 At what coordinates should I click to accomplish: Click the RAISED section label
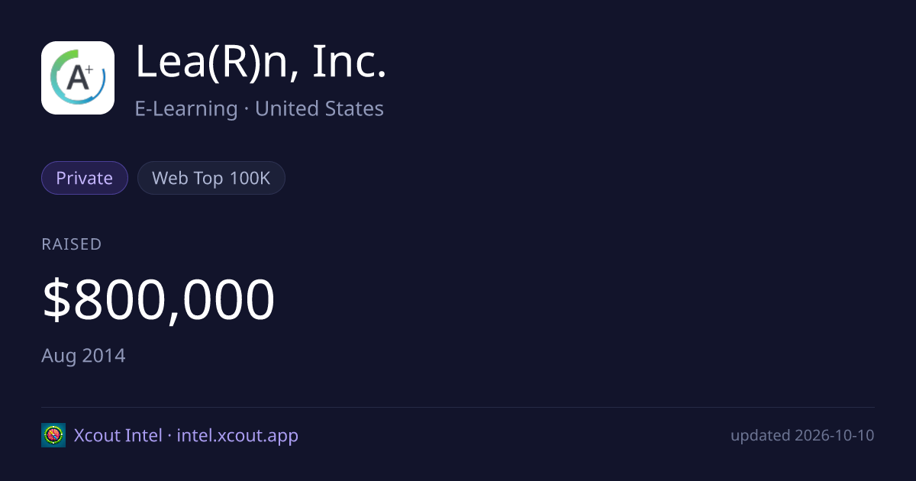click(72, 244)
